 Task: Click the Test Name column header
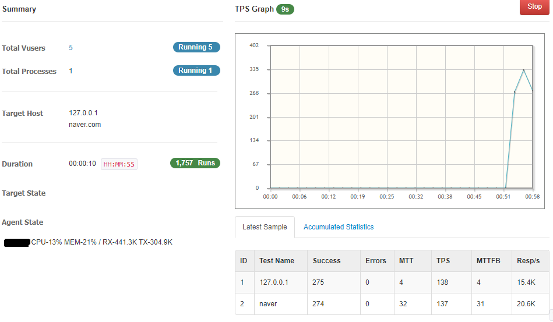click(x=277, y=261)
